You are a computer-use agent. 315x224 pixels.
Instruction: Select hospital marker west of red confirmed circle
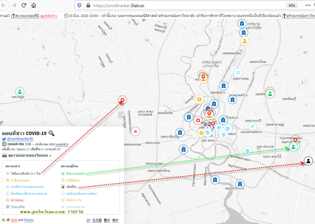189,117
